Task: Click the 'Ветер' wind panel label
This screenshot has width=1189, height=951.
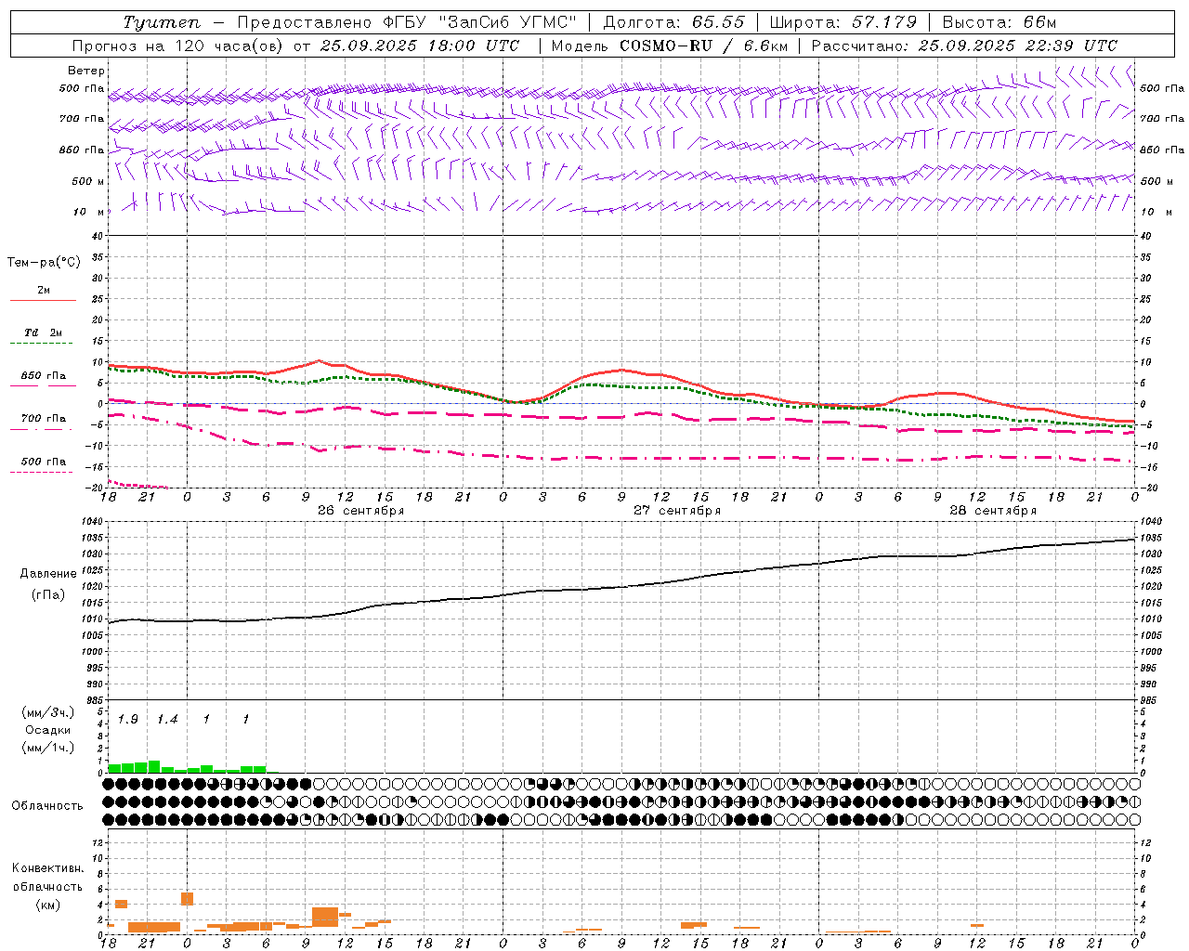Action: (86, 71)
